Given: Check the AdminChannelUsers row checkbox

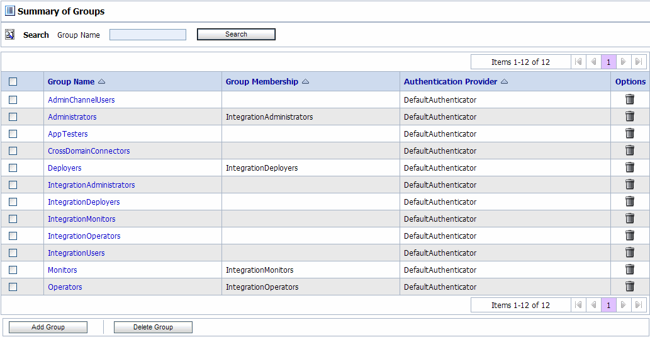Looking at the screenshot, I should point(13,100).
